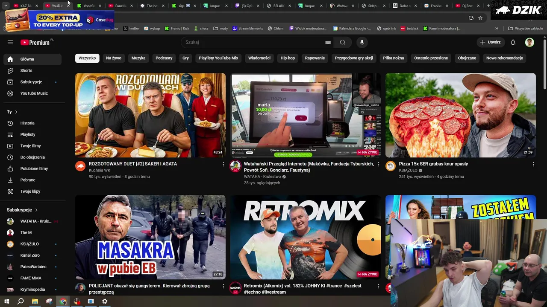The width and height of the screenshot is (547, 307).
Task: Open the YouTube hamburger guide menu
Action: click(x=10, y=42)
